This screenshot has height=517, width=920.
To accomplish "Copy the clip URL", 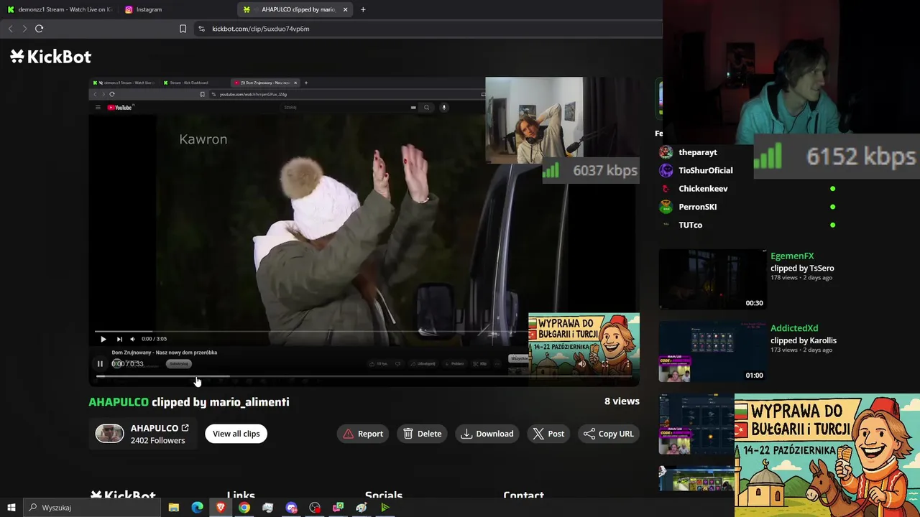I will tap(609, 434).
